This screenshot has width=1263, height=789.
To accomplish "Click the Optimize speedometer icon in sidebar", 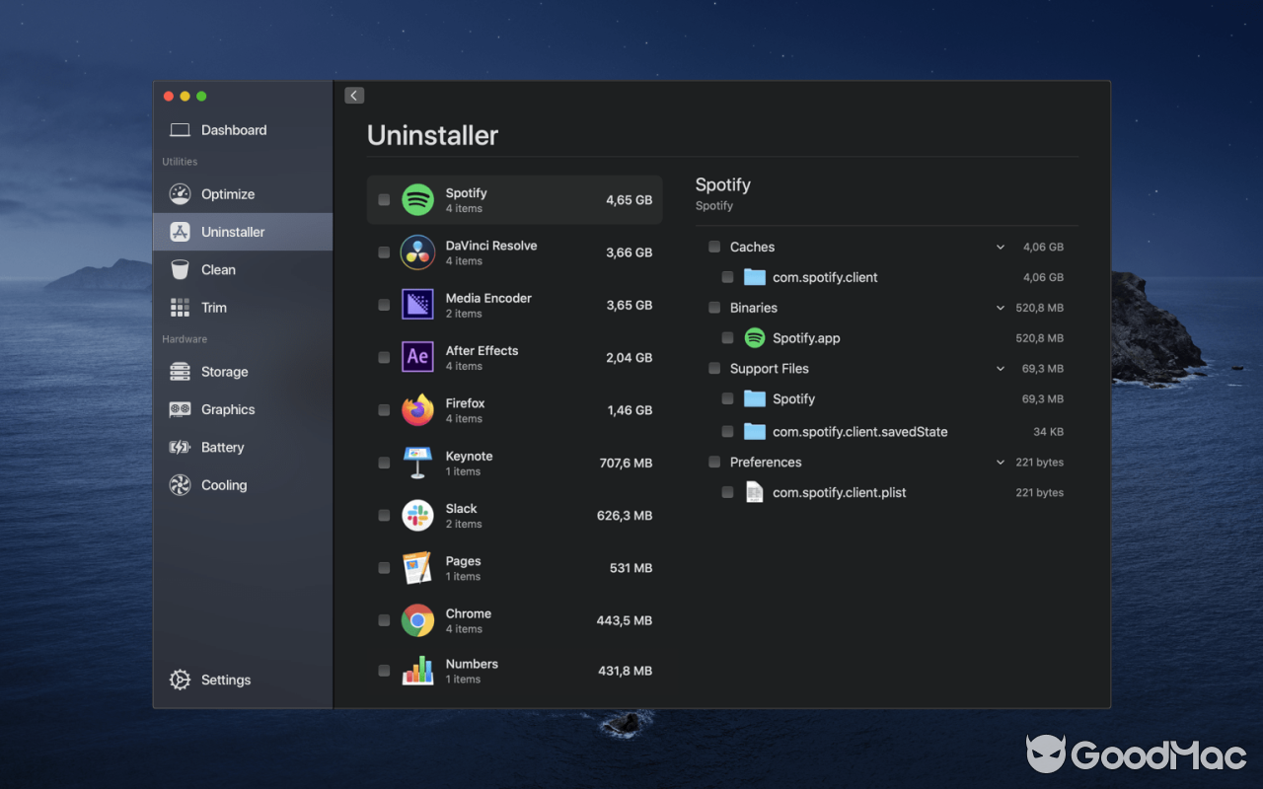I will [x=180, y=194].
